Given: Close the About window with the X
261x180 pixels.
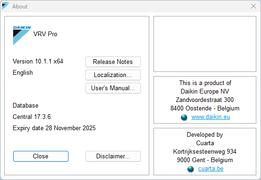Looking at the screenshot, I should [x=253, y=6].
